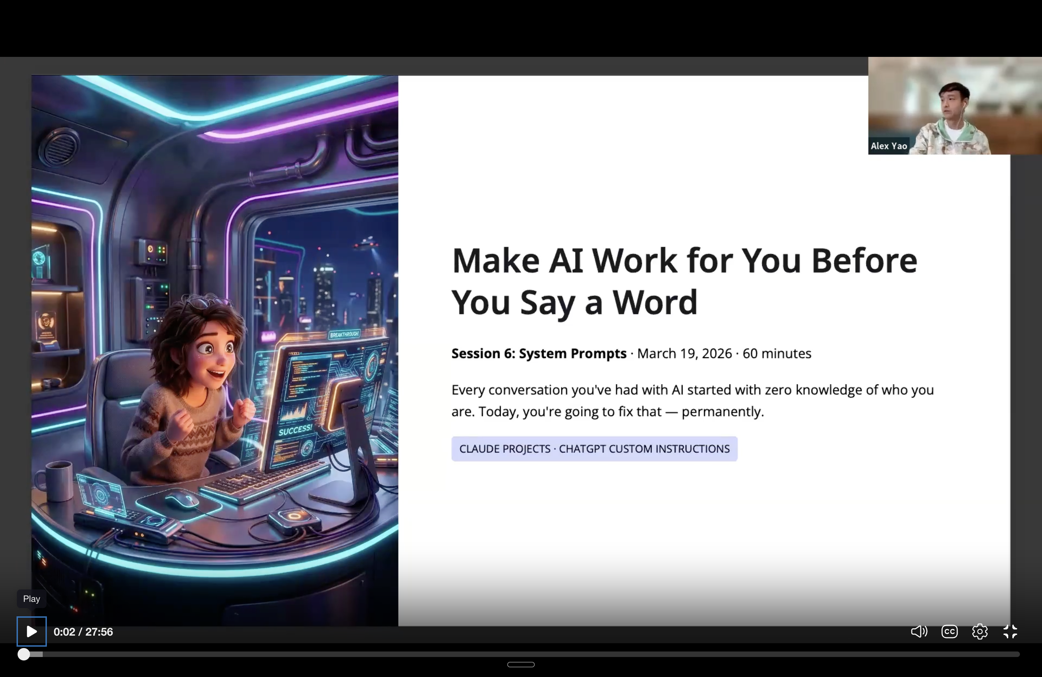Click the slide subtitle paragraph about zero knowledge

pos(693,400)
